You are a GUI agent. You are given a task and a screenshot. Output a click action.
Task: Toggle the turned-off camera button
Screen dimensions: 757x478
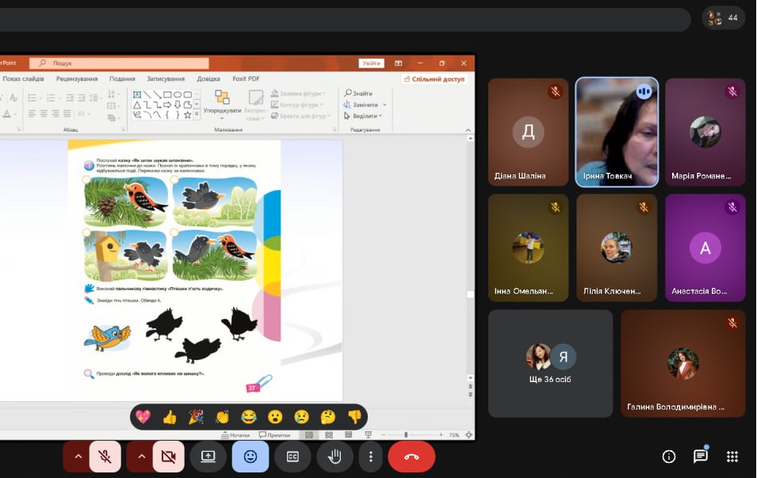pyautogui.click(x=168, y=457)
